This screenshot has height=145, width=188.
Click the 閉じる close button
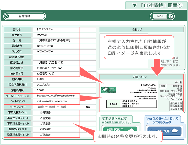(160, 16)
